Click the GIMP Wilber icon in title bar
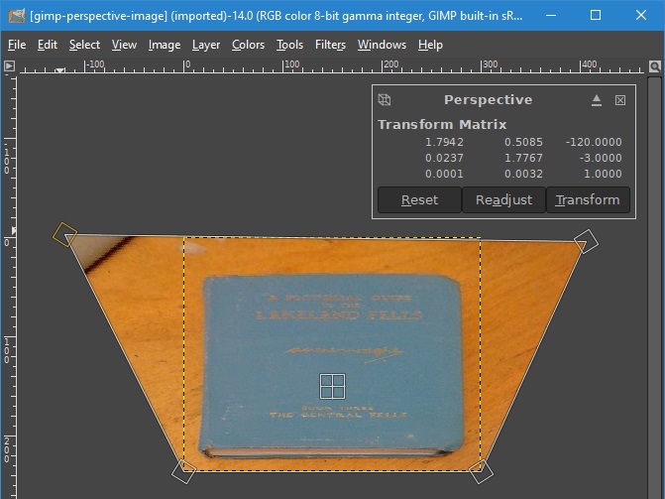 (16, 16)
